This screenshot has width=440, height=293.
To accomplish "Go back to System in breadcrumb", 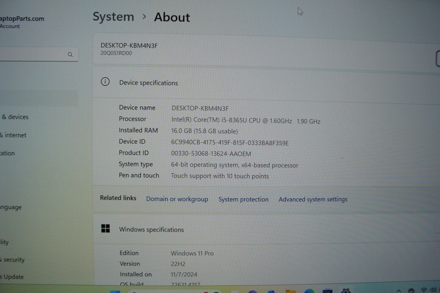I will [x=113, y=17].
